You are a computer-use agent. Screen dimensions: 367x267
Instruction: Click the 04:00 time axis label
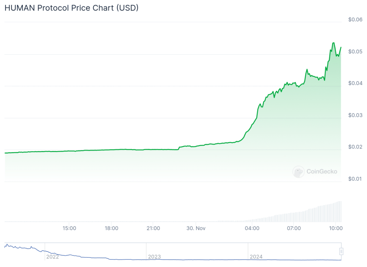252,228
